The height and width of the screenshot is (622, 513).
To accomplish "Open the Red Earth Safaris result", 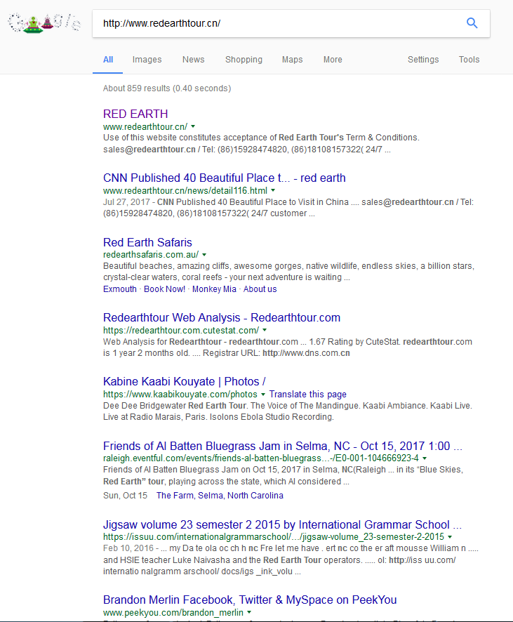I will (x=147, y=242).
